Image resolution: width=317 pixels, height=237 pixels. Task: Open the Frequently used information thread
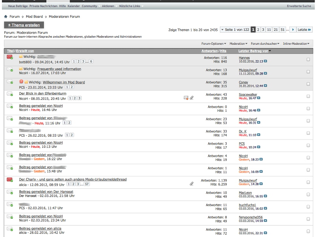point(59,69)
